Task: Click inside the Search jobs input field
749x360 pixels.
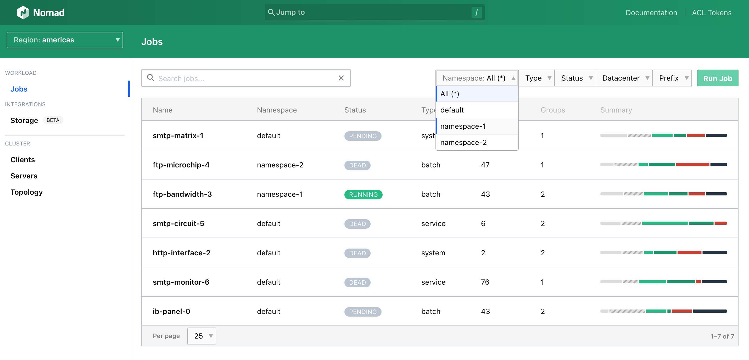Action: 233,78
